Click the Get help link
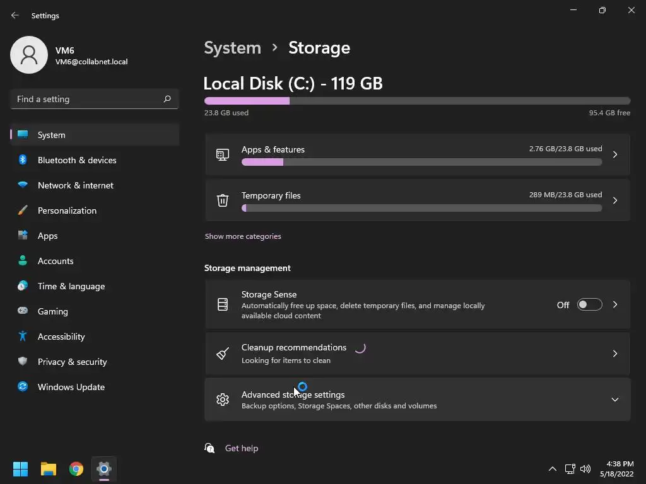This screenshot has width=646, height=484. (242, 448)
